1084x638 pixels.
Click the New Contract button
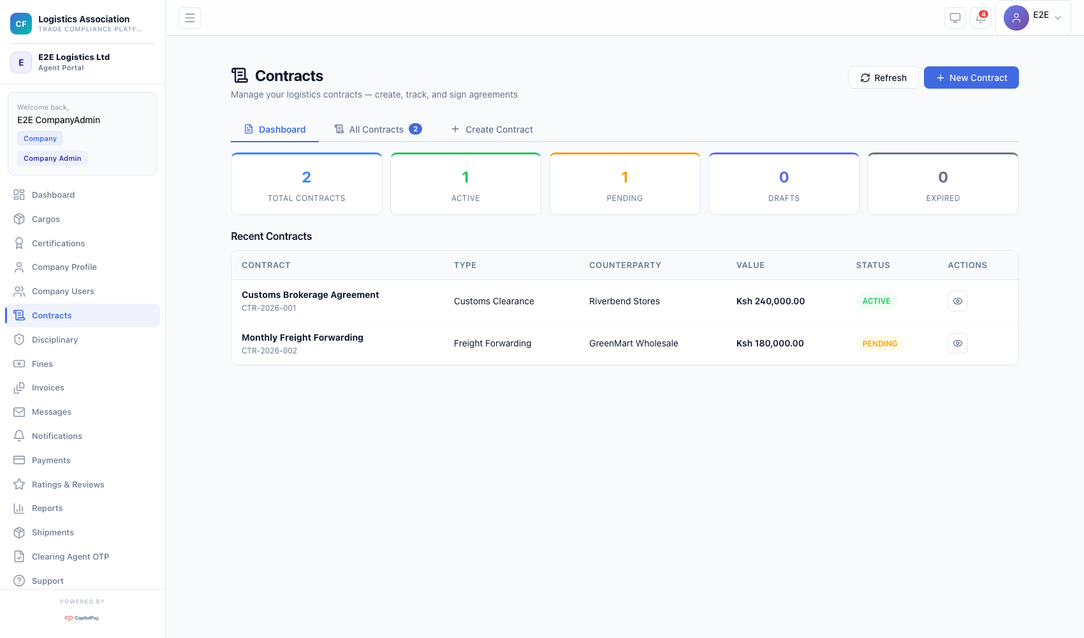click(970, 78)
